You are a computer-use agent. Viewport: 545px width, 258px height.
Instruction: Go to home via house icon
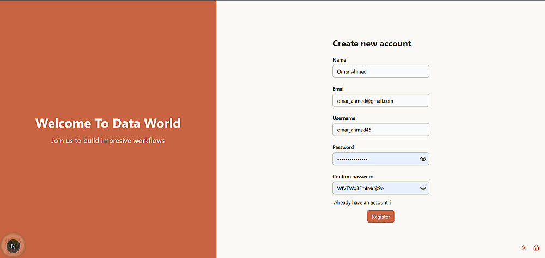pos(536,248)
